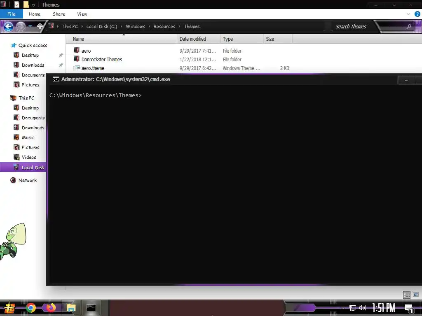Viewport: 422px width, 316px height.
Task: Open the volume control tray icon
Action: pos(363,308)
